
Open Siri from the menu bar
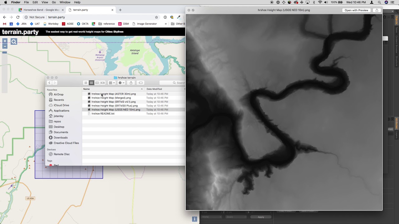tap(387, 2)
